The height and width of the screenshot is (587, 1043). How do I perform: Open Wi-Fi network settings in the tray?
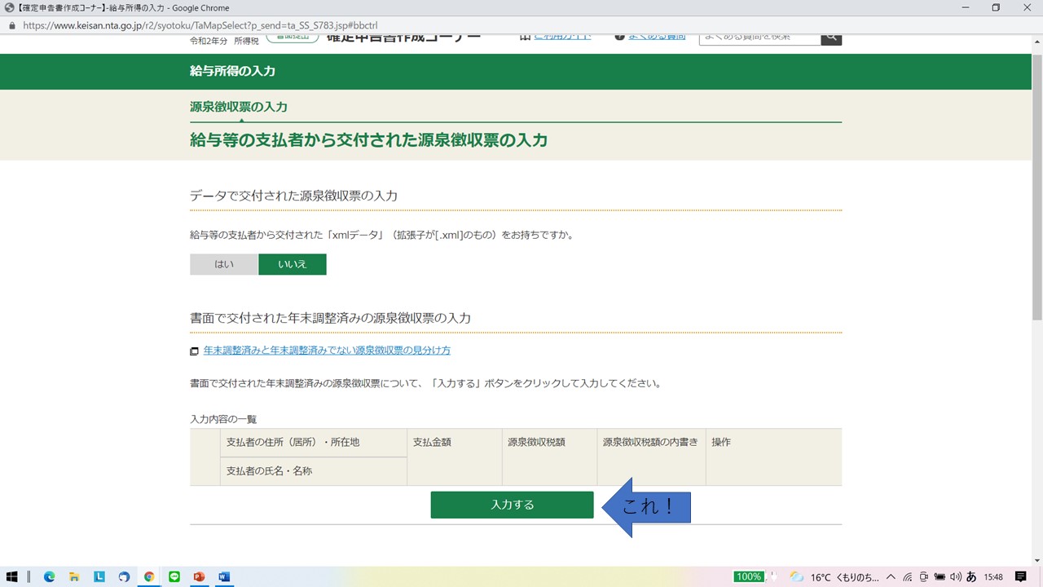pos(907,577)
